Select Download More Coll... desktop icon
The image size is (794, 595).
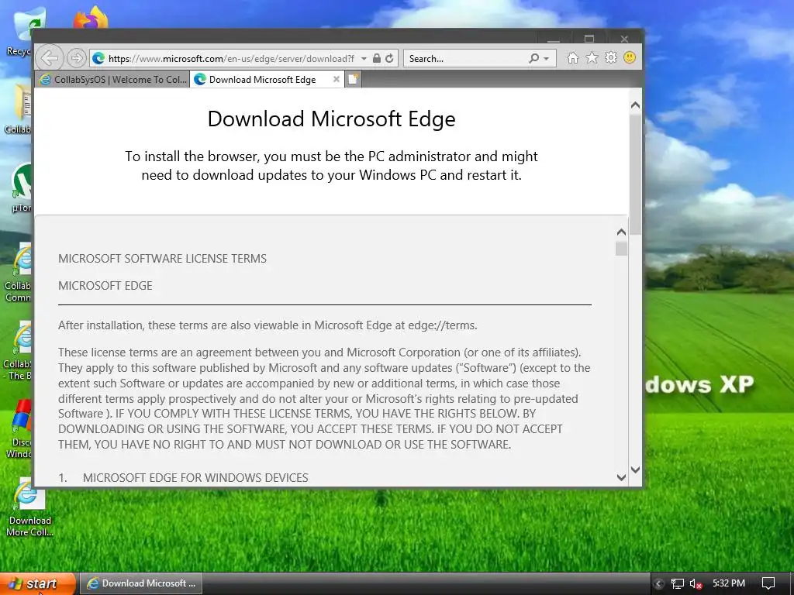(x=30, y=507)
